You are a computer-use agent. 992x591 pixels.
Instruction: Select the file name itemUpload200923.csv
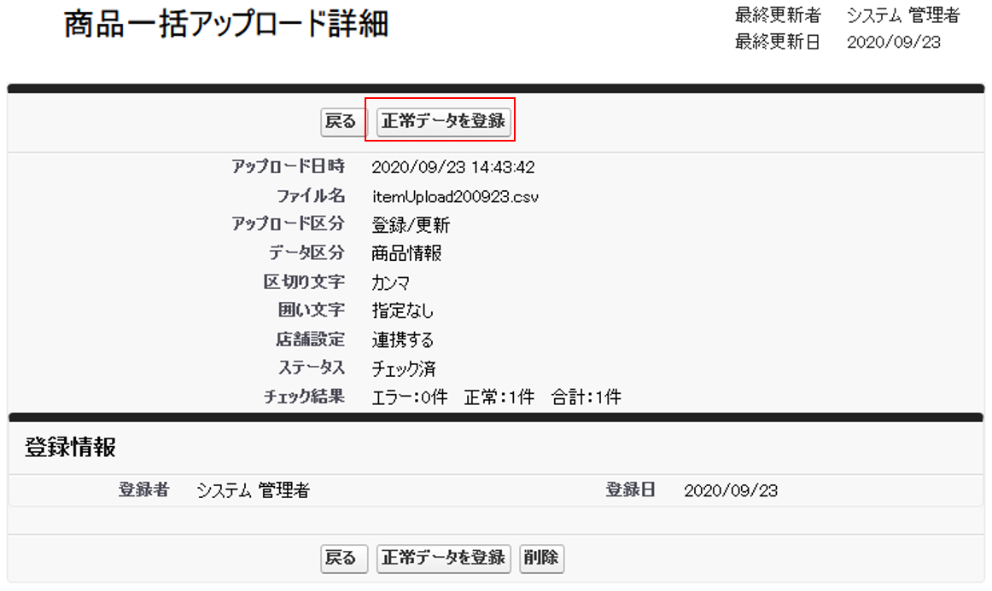(x=455, y=197)
